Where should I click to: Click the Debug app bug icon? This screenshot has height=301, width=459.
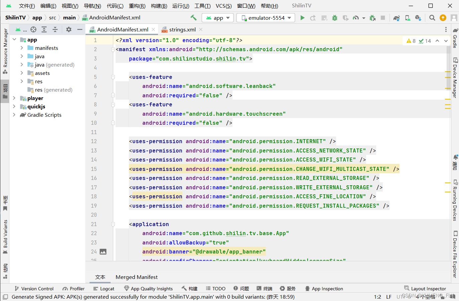tap(335, 18)
